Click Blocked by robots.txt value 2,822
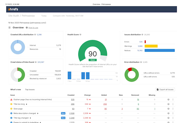Screen dimensions: 183x123 point(59,79)
